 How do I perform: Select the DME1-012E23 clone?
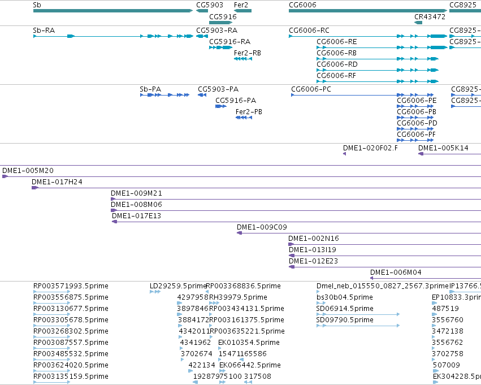[385, 267]
